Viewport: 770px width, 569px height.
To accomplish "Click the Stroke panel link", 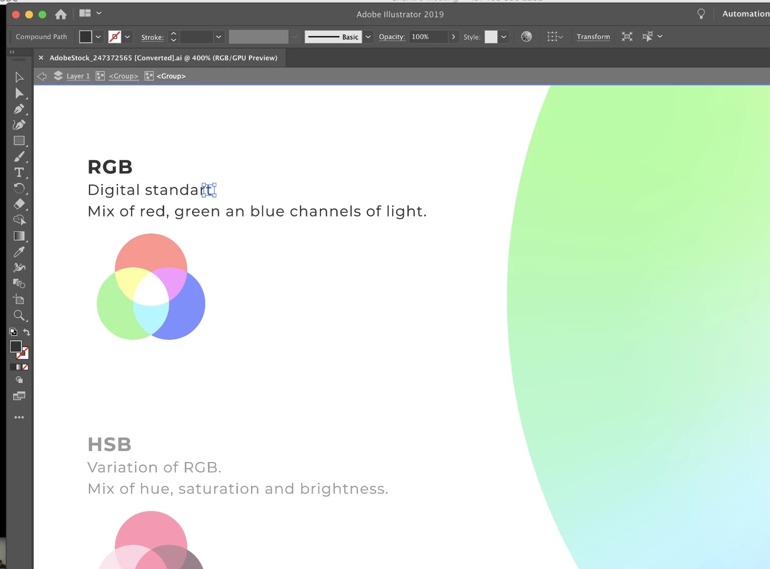I will (153, 37).
